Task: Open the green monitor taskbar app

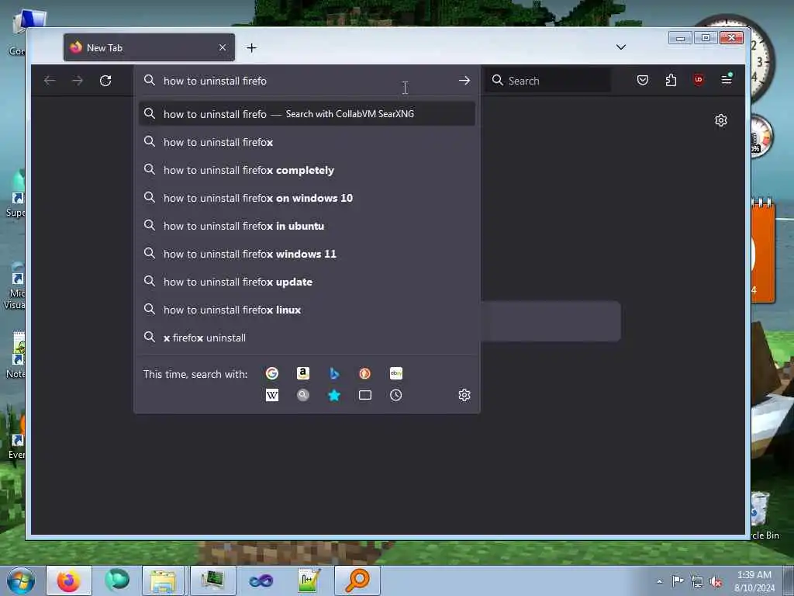Action: (x=212, y=580)
